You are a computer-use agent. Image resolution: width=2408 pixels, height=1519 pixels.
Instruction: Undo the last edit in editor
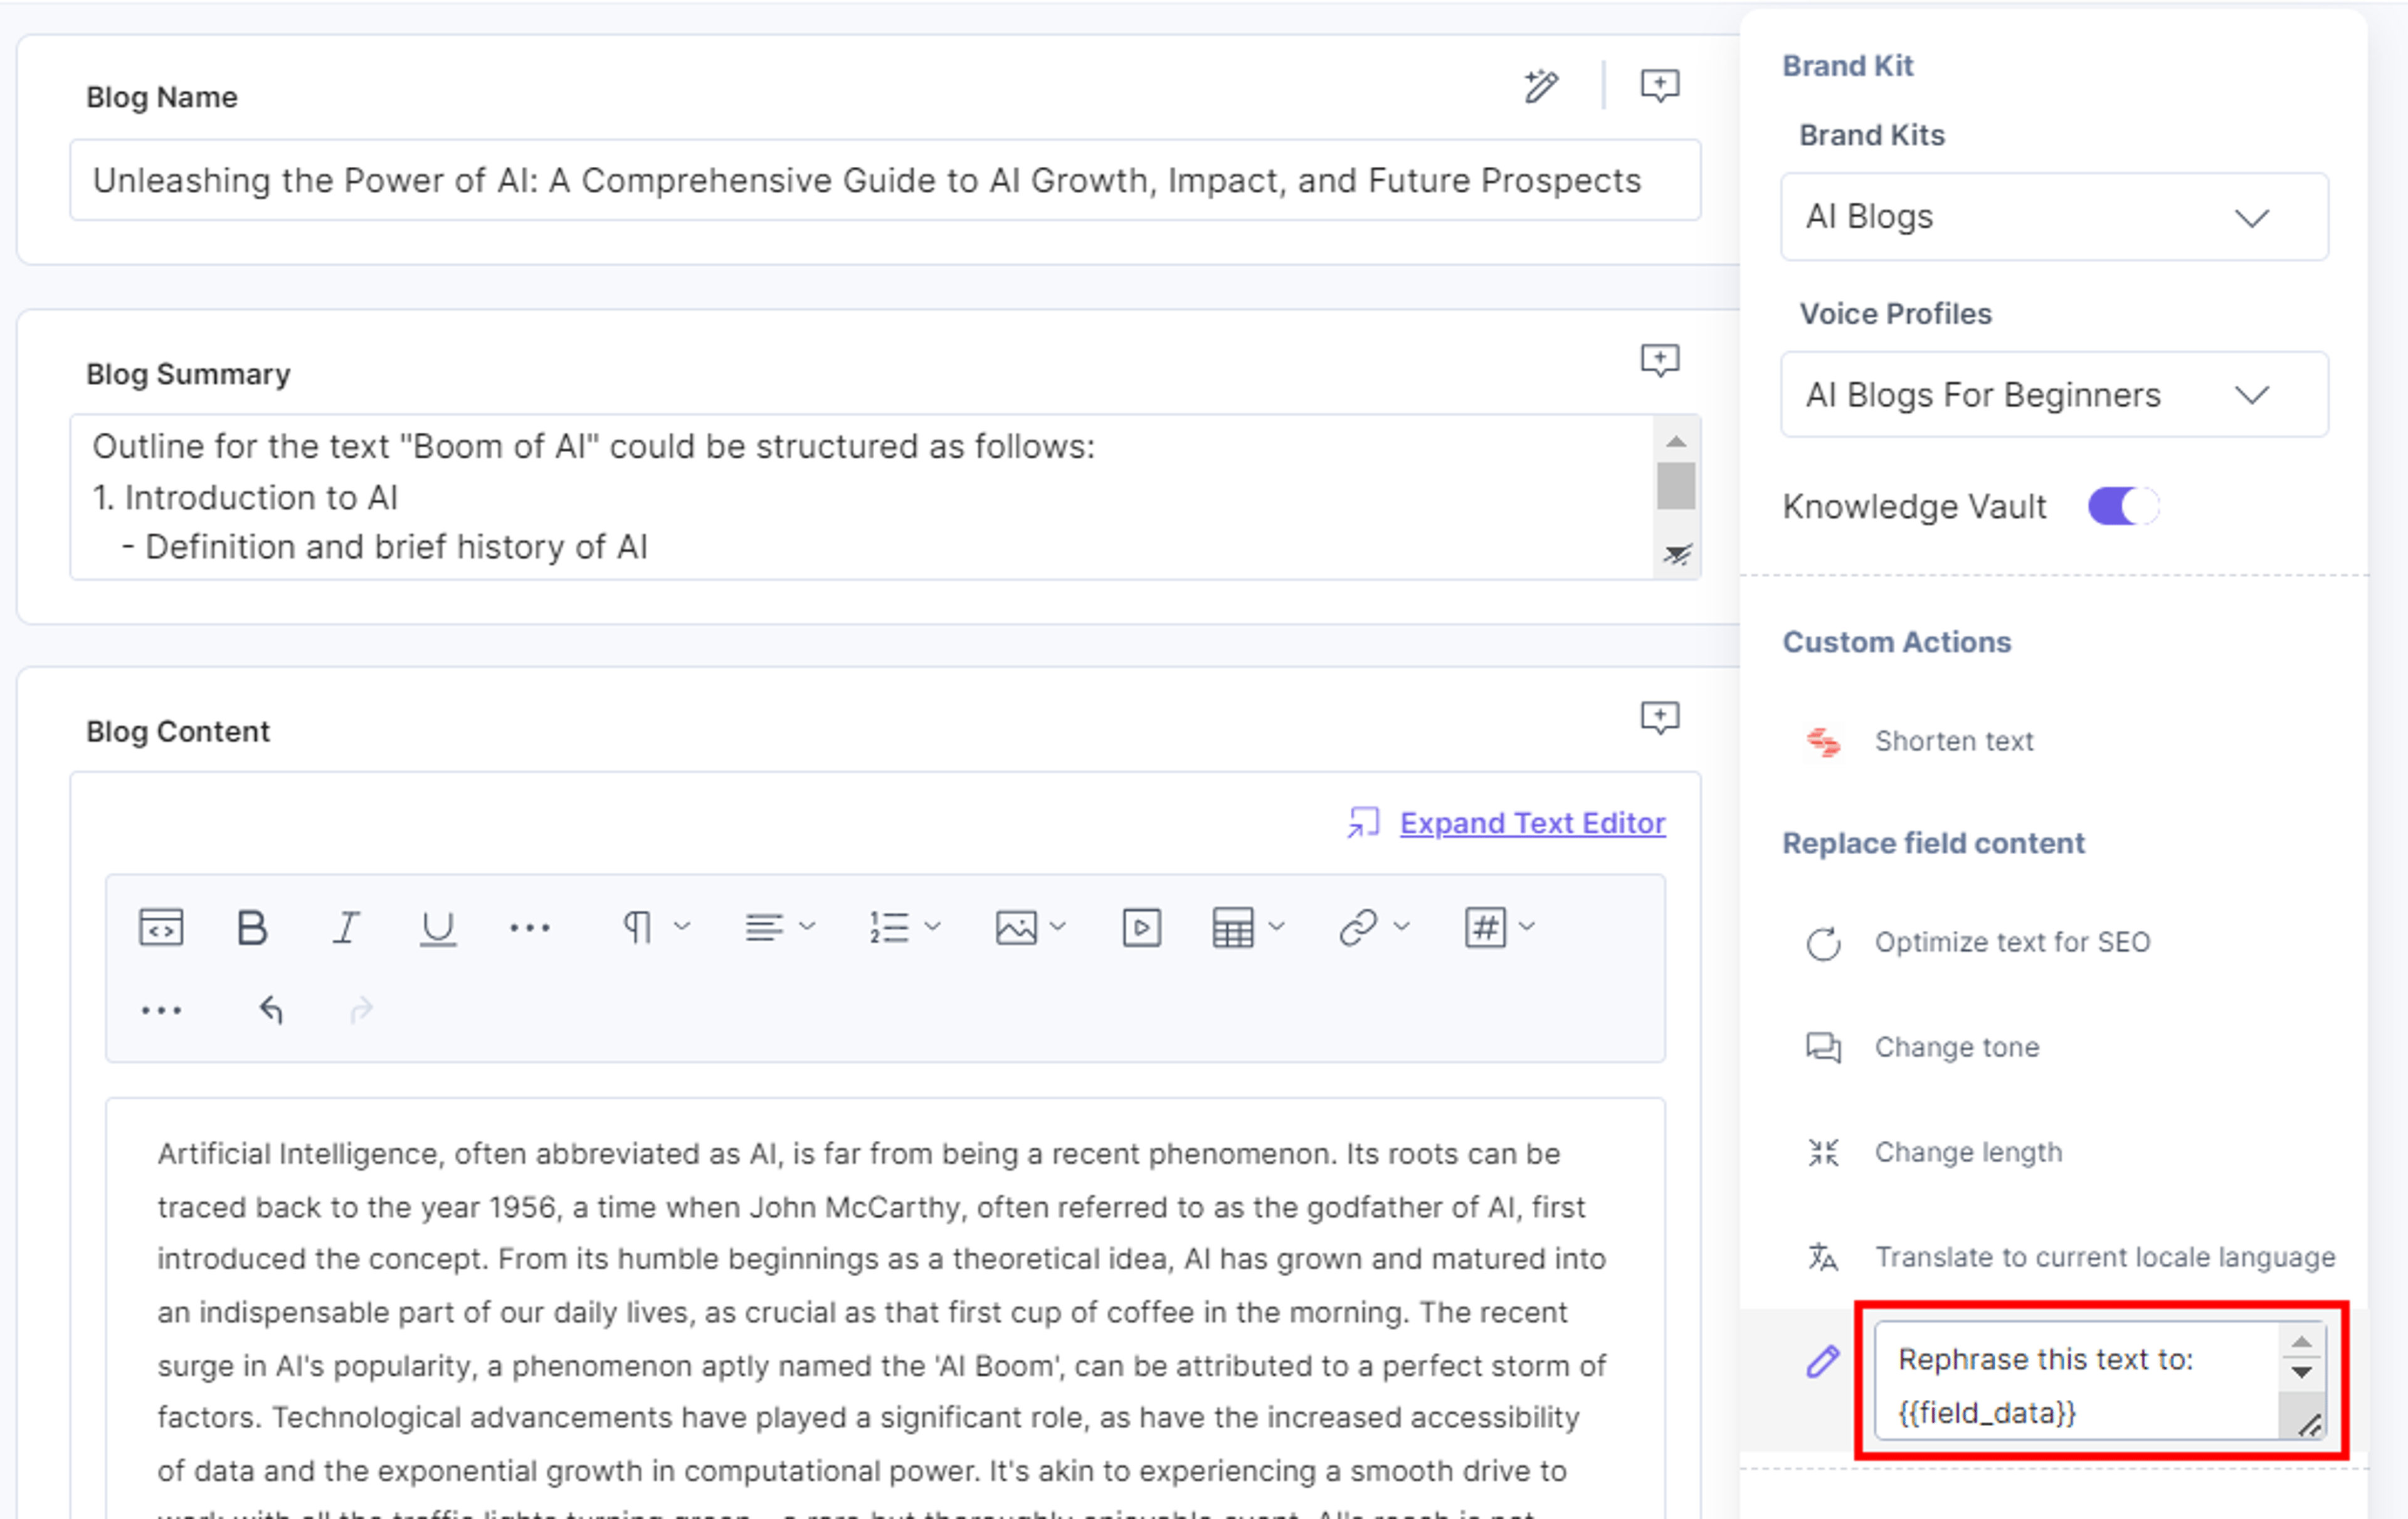tap(271, 1010)
